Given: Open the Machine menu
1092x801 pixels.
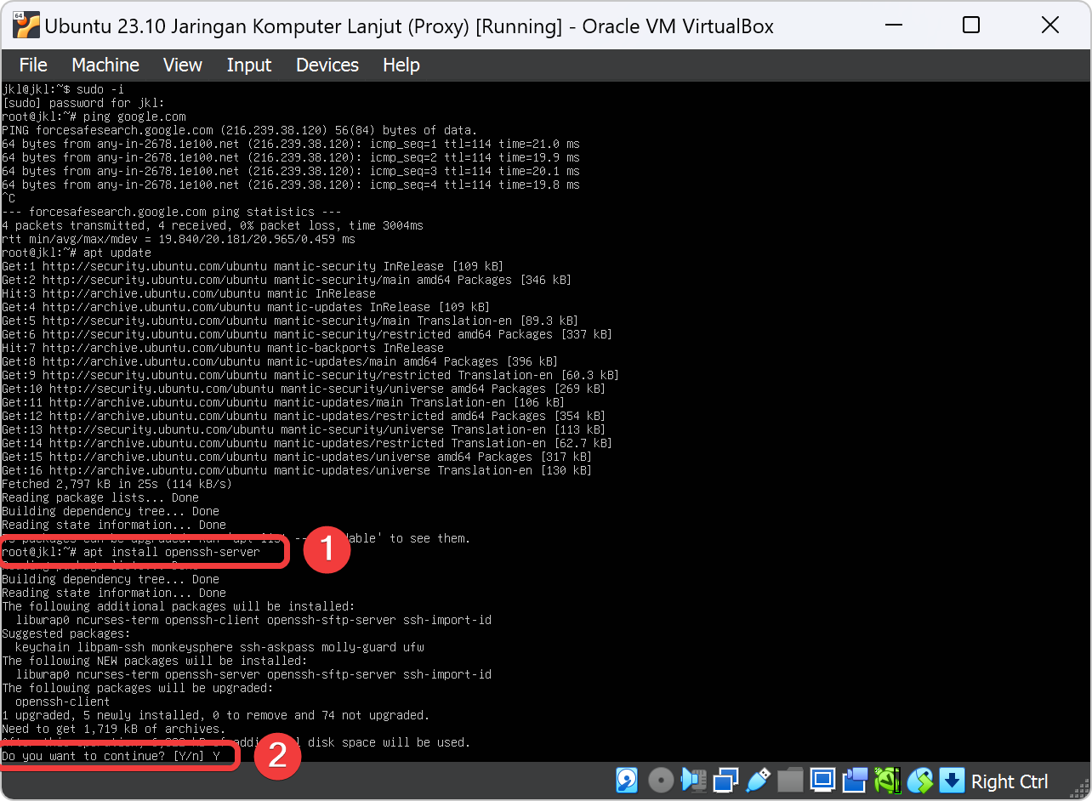Looking at the screenshot, I should coord(105,65).
